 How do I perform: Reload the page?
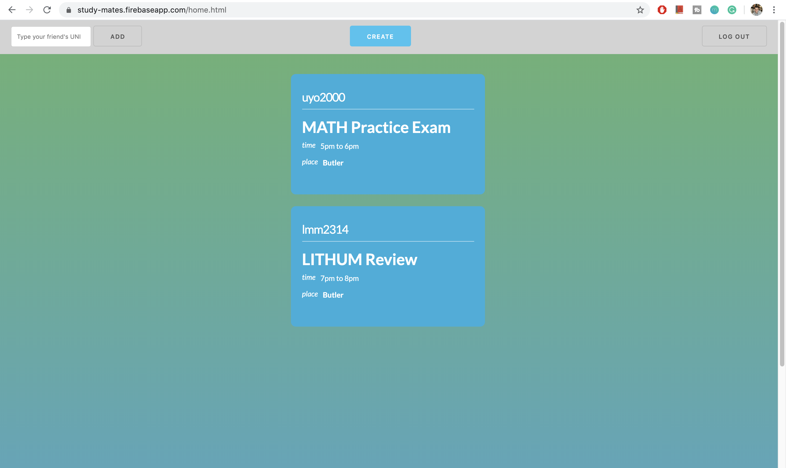47,10
